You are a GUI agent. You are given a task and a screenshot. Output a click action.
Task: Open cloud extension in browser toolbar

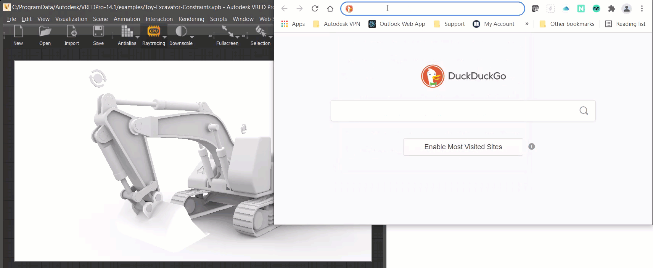pos(566,8)
